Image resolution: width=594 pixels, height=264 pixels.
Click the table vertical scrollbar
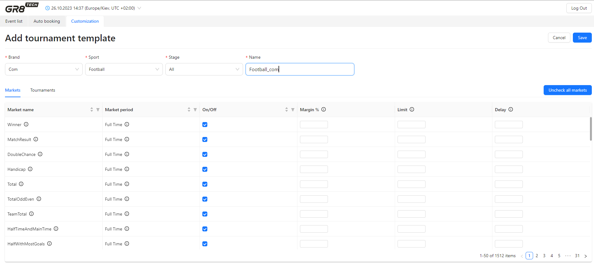[x=591, y=129]
